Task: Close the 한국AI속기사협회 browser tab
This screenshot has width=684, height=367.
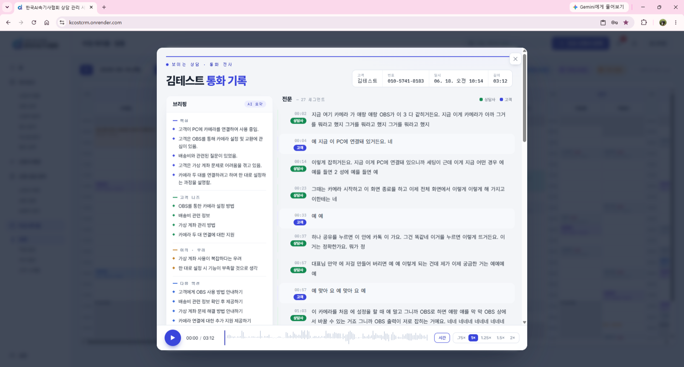Action: [91, 7]
